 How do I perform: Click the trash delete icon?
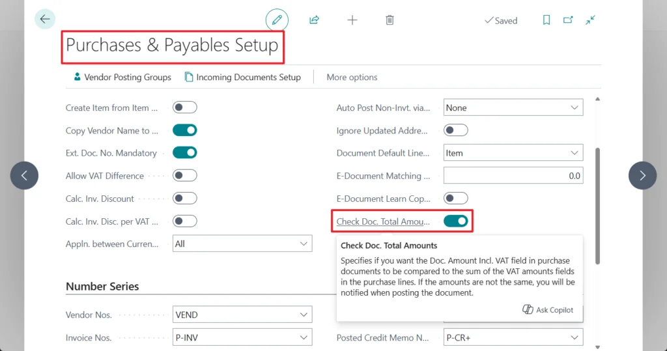pos(390,20)
